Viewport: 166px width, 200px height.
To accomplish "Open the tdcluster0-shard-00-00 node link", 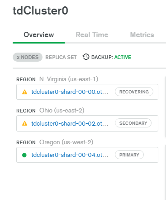I will 70,92.
